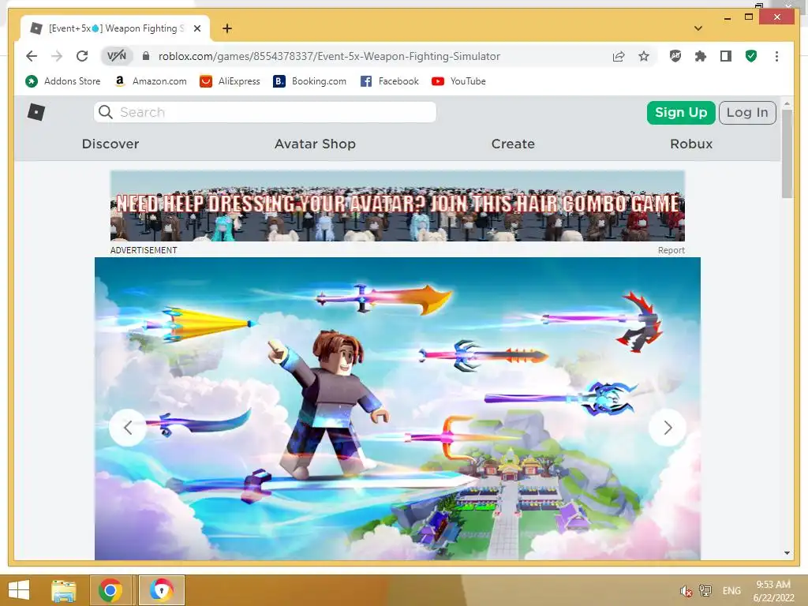Click the vertical scrollbar thumb

tap(787, 154)
